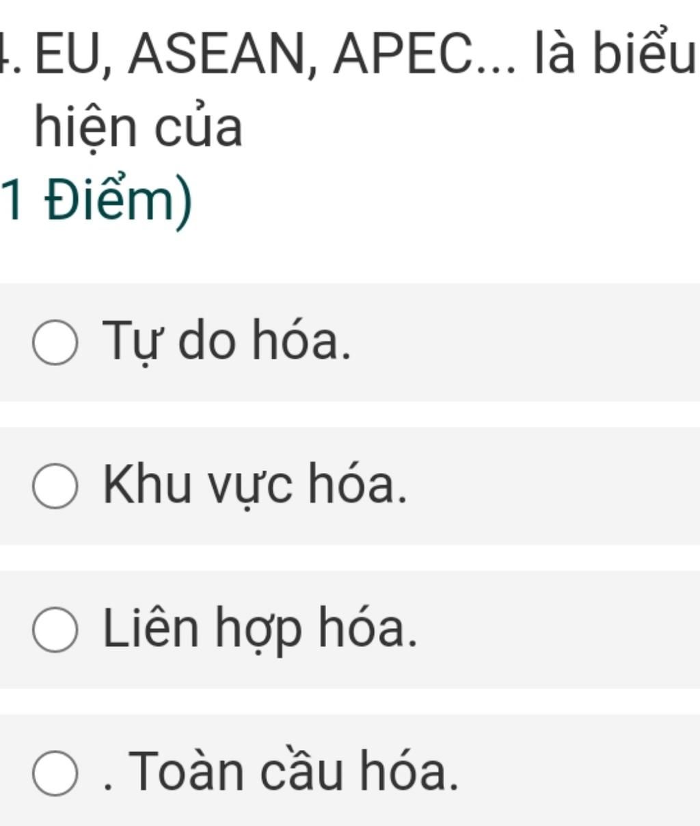
Task: Pick the 'Toàn cầu hóa' radio button
Action: click(55, 773)
